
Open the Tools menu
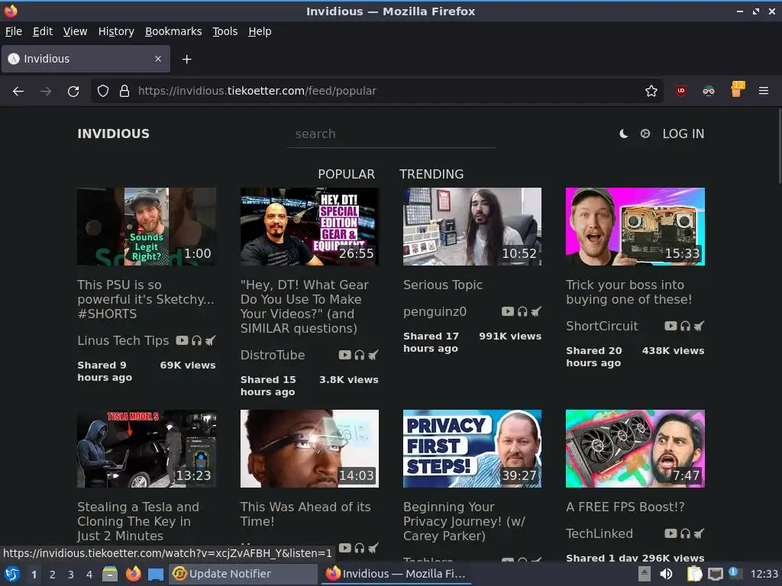tap(225, 31)
